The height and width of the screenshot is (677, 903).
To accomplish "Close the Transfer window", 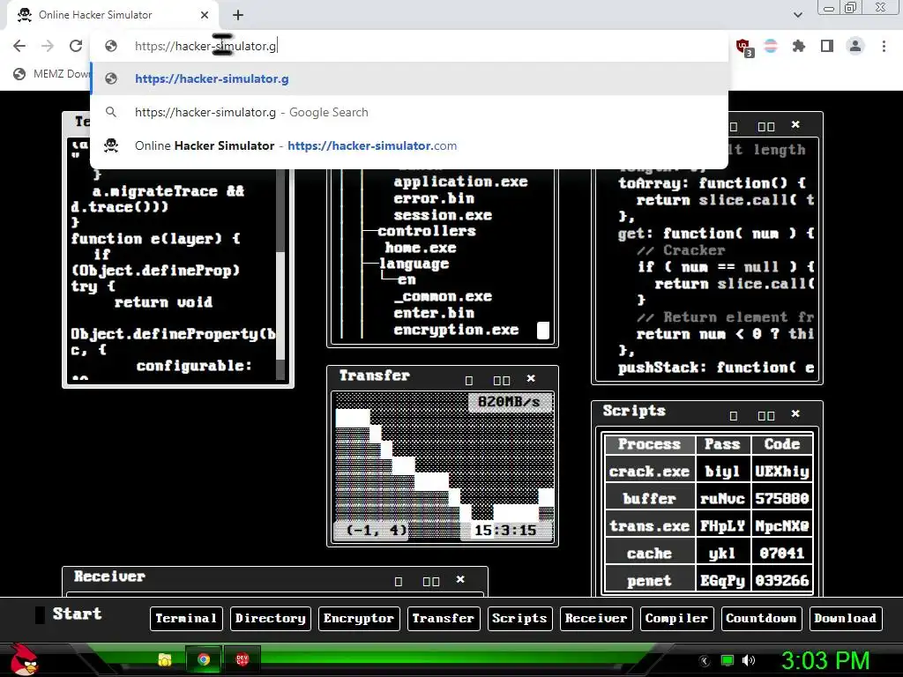I will pos(531,378).
